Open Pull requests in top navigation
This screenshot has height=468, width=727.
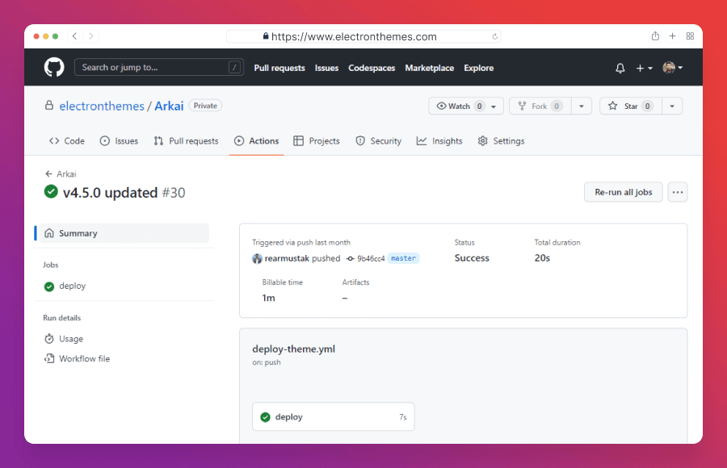point(279,68)
